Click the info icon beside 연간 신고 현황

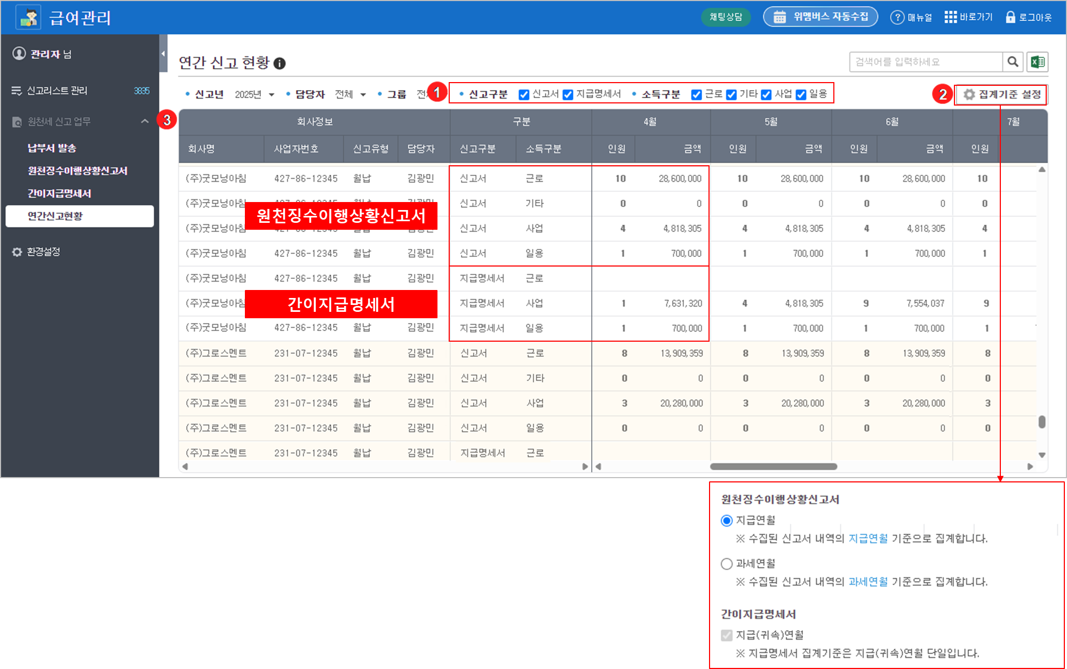(280, 63)
